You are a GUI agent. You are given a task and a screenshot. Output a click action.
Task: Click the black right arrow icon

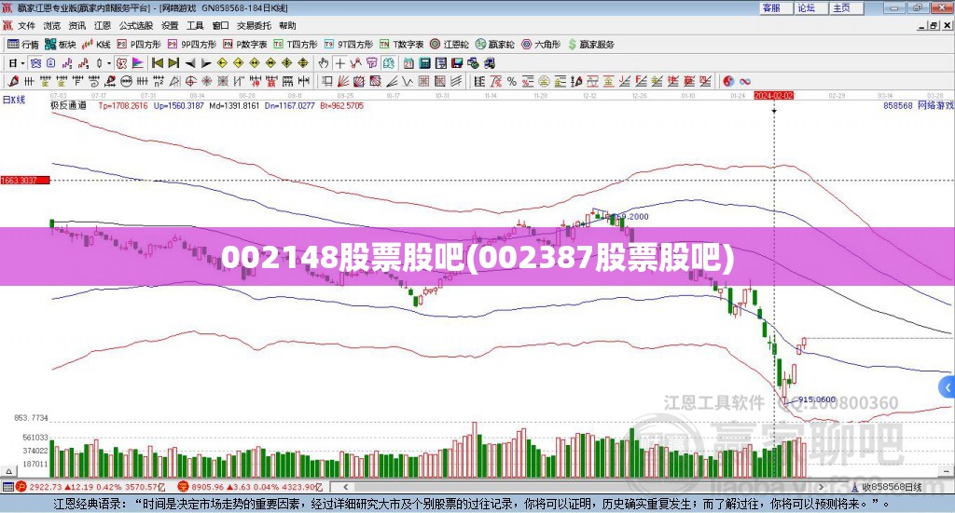point(206,63)
